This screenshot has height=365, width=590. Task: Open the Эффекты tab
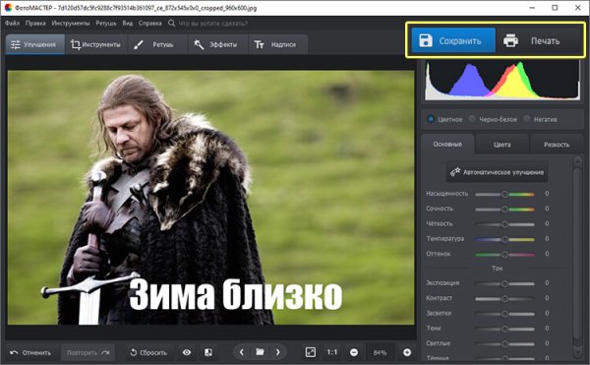217,44
